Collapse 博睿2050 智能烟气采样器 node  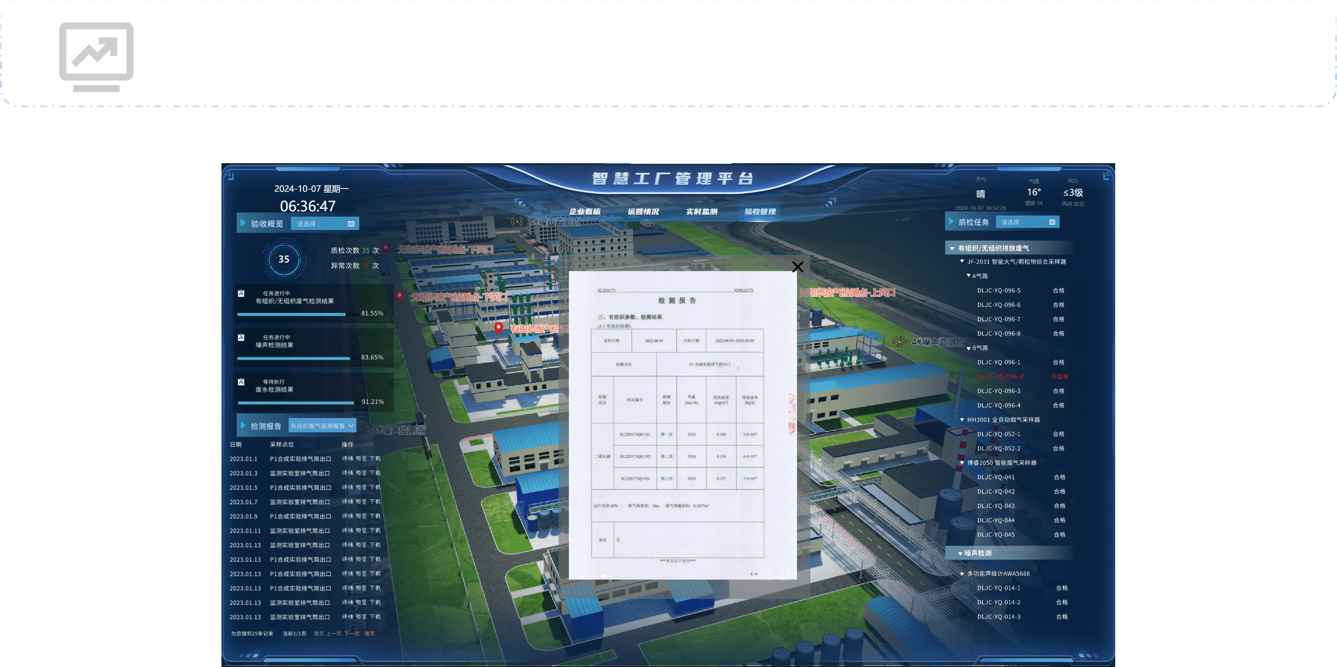tap(962, 463)
